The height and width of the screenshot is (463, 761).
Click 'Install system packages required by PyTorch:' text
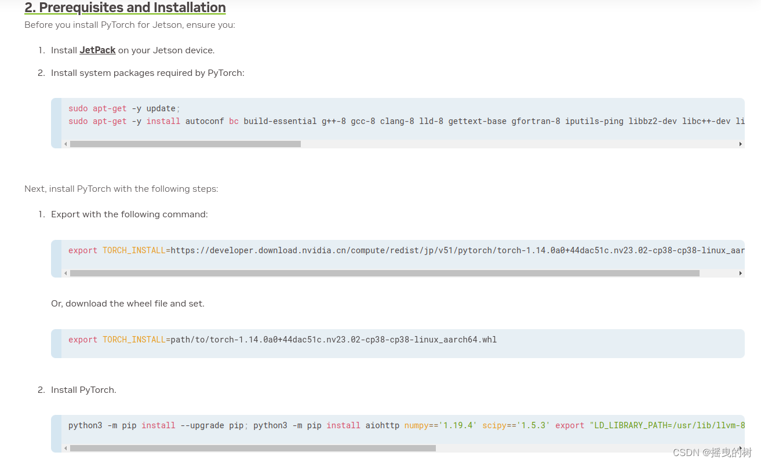coord(148,73)
